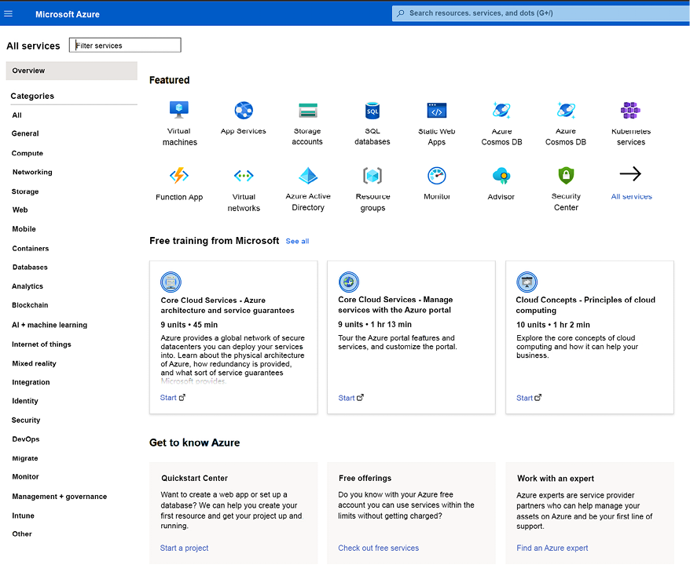Select AI + machine learning category

tap(50, 325)
